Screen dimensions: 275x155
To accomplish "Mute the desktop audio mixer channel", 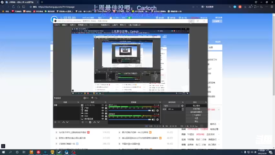I will click(x=153, y=120).
